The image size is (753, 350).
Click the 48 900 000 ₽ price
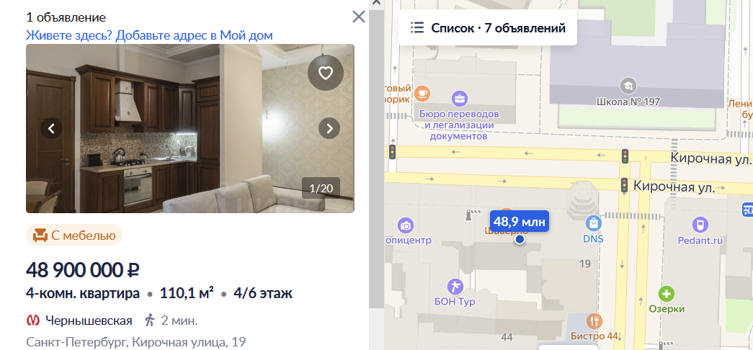[x=83, y=270]
